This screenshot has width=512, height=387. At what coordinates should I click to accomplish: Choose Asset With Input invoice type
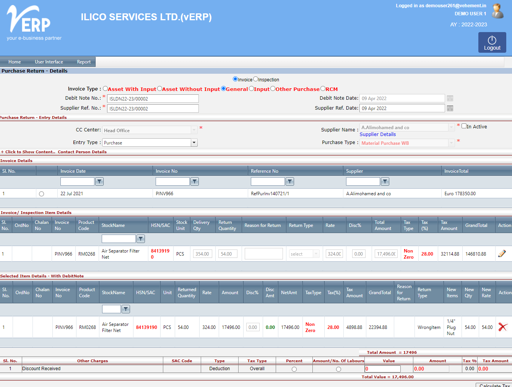105,89
